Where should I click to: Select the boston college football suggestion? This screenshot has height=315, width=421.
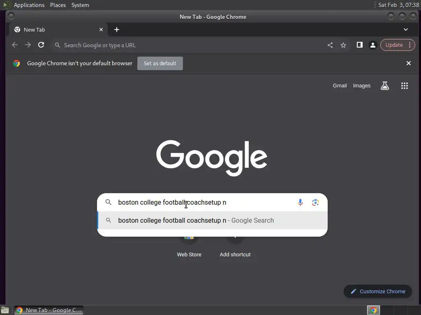pos(212,220)
